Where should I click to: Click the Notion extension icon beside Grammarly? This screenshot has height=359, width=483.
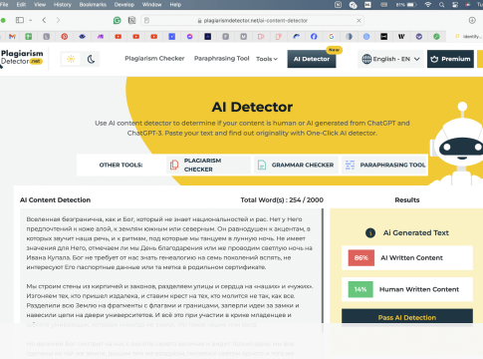(x=131, y=21)
